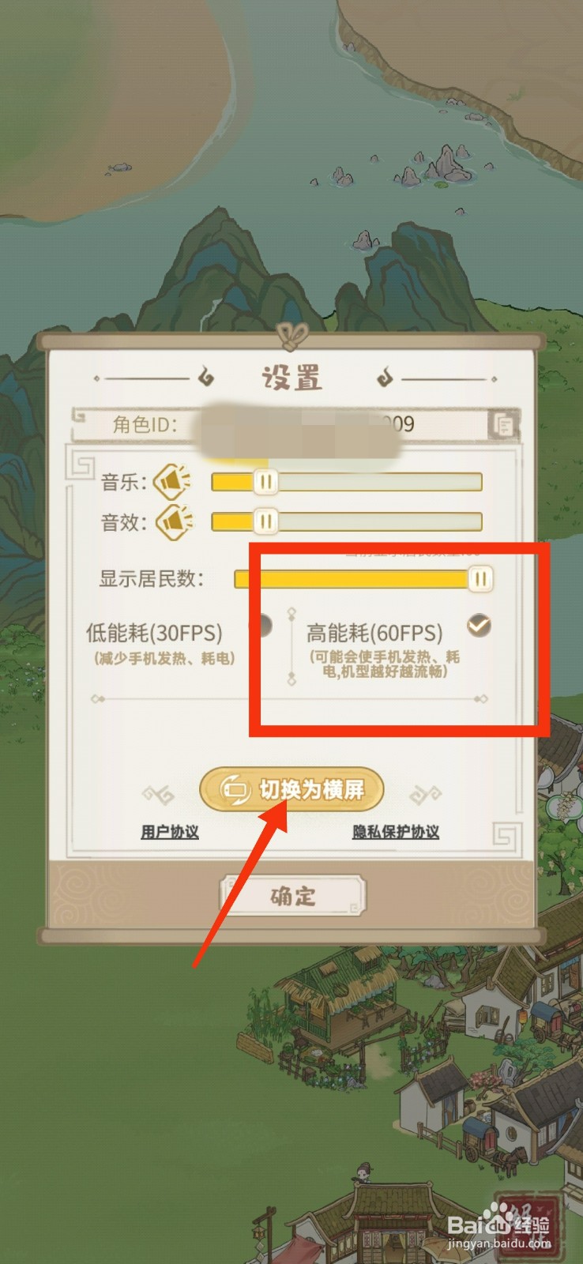Click the 角色ID field
The height and width of the screenshot is (1264, 583).
tap(295, 425)
